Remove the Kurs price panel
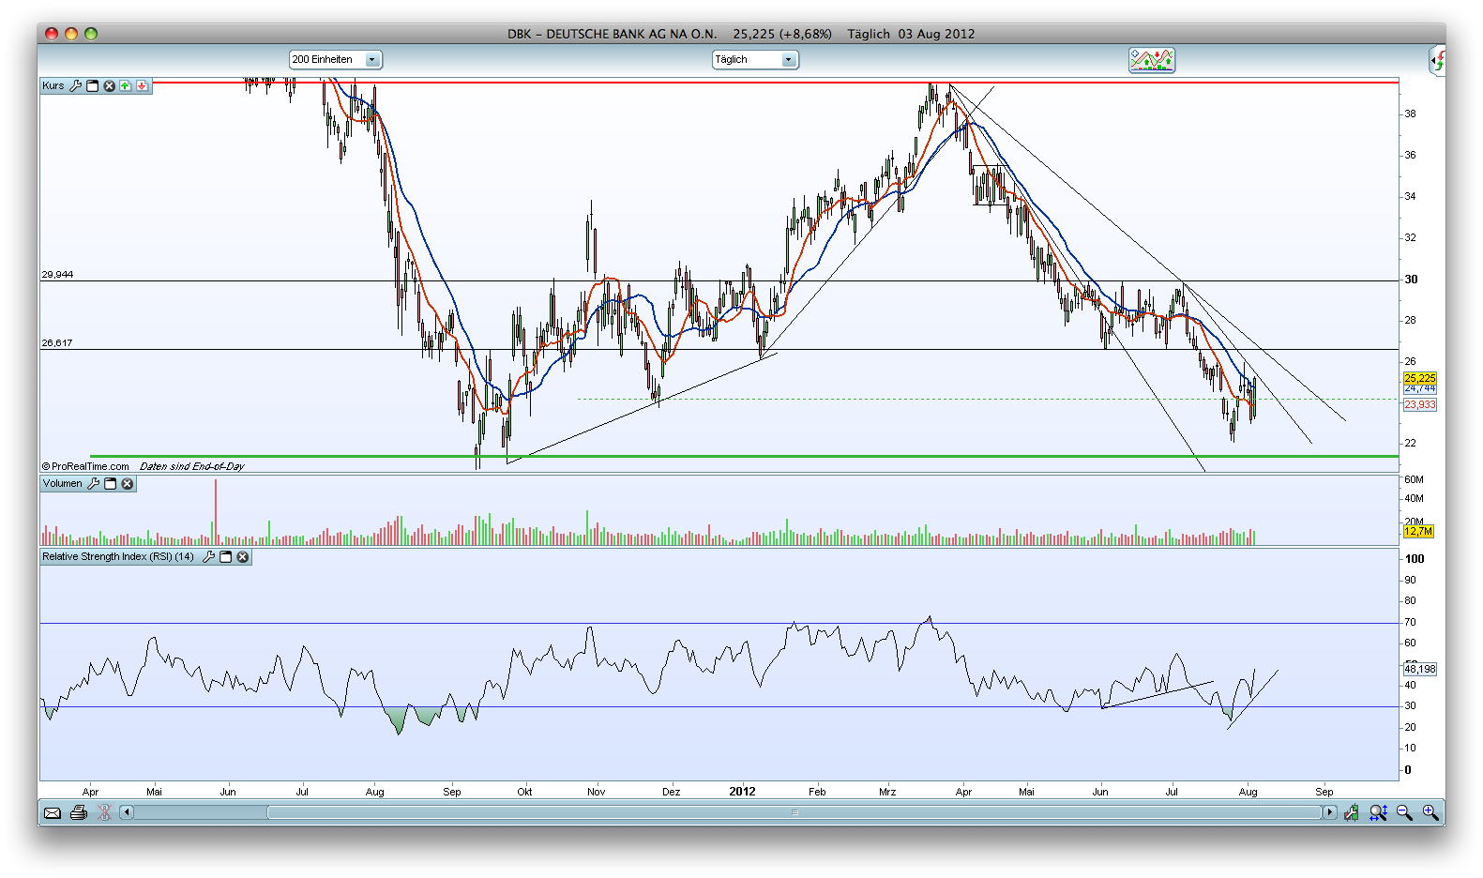This screenshot has height=878, width=1483. pyautogui.click(x=109, y=85)
